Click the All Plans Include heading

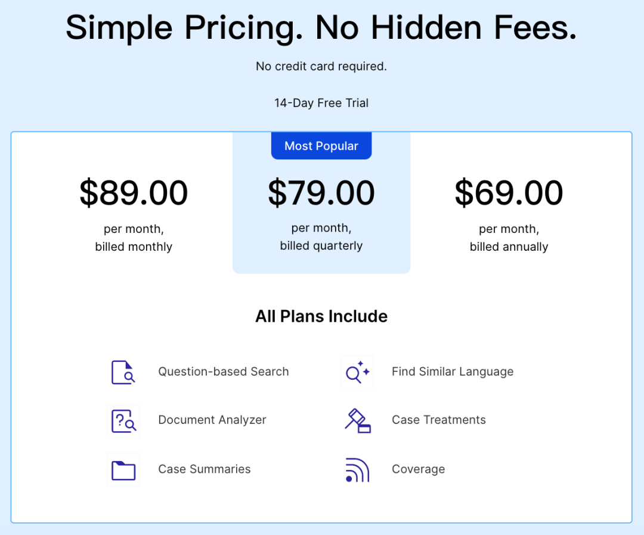[321, 316]
